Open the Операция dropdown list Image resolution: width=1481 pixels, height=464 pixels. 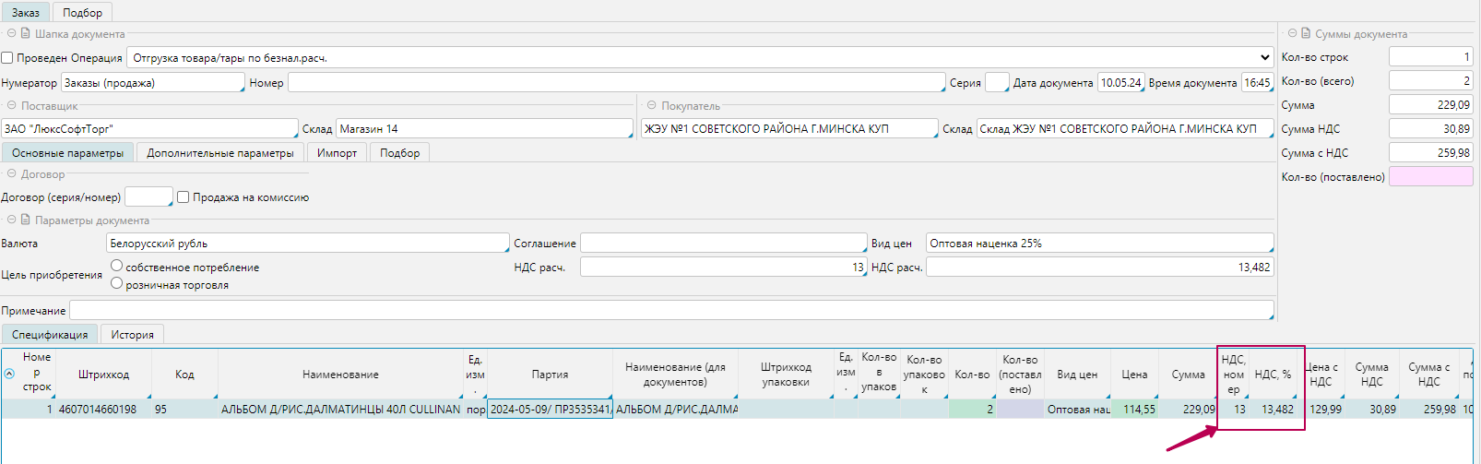click(x=1264, y=58)
